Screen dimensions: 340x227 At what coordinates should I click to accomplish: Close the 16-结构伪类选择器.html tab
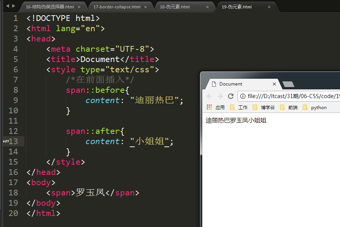[x=79, y=7]
